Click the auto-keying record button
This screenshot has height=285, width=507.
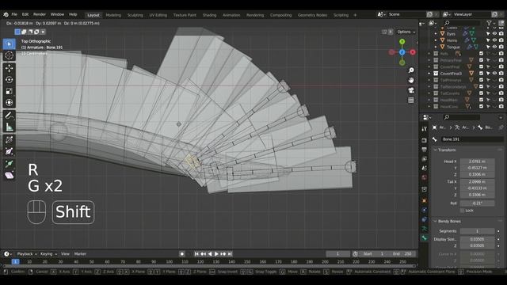click(182, 254)
